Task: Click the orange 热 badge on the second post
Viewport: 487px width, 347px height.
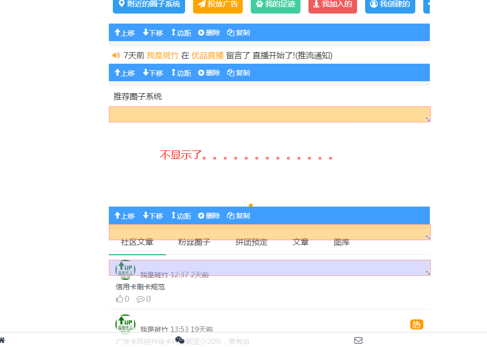Action: pos(416,324)
